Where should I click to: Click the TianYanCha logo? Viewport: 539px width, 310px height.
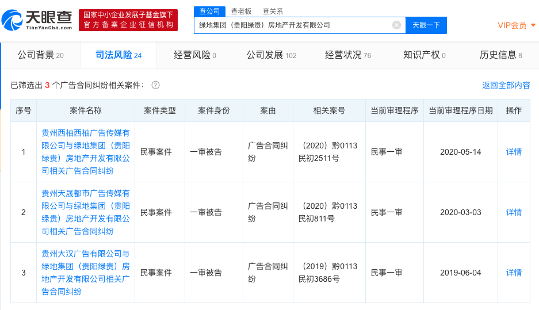point(37,20)
